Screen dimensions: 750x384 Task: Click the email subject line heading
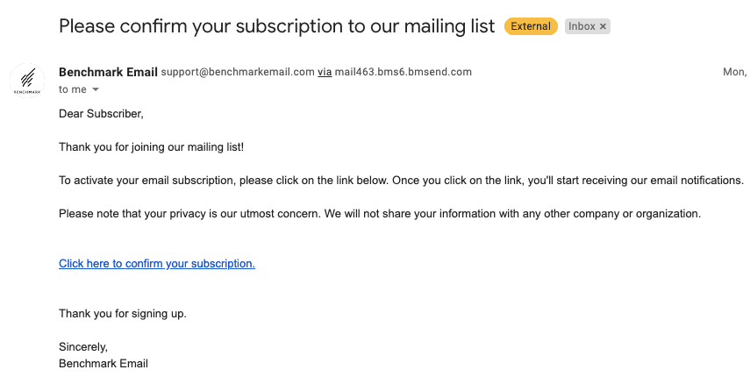click(x=276, y=26)
